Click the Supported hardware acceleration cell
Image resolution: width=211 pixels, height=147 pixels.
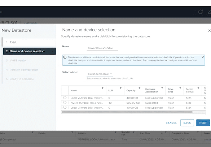(151, 103)
